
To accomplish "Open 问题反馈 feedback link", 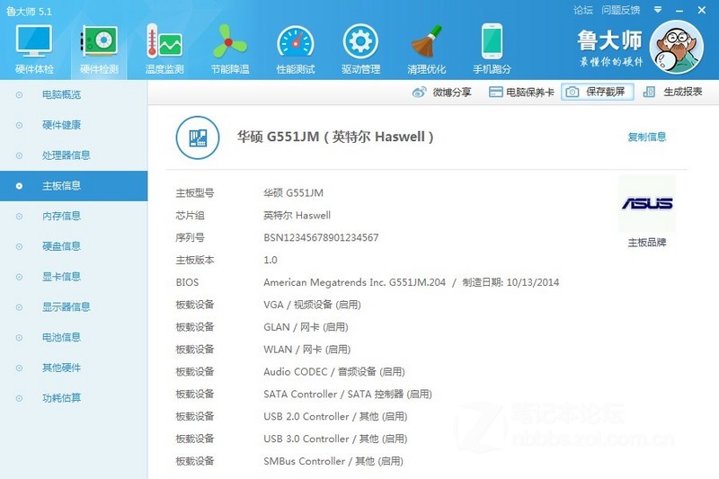I will point(621,10).
